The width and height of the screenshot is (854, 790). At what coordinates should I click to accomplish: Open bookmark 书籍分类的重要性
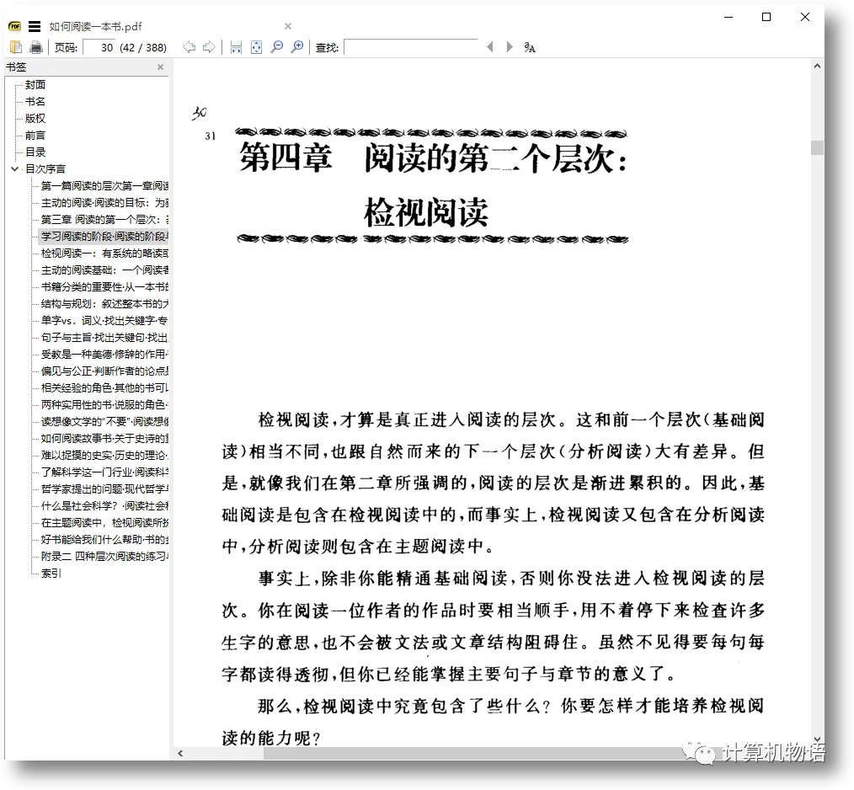(104, 287)
